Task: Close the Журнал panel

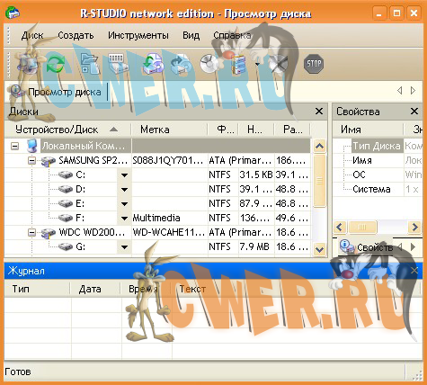Action: pos(414,271)
